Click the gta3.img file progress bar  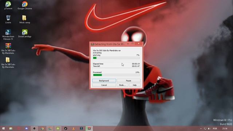tap(116, 58)
